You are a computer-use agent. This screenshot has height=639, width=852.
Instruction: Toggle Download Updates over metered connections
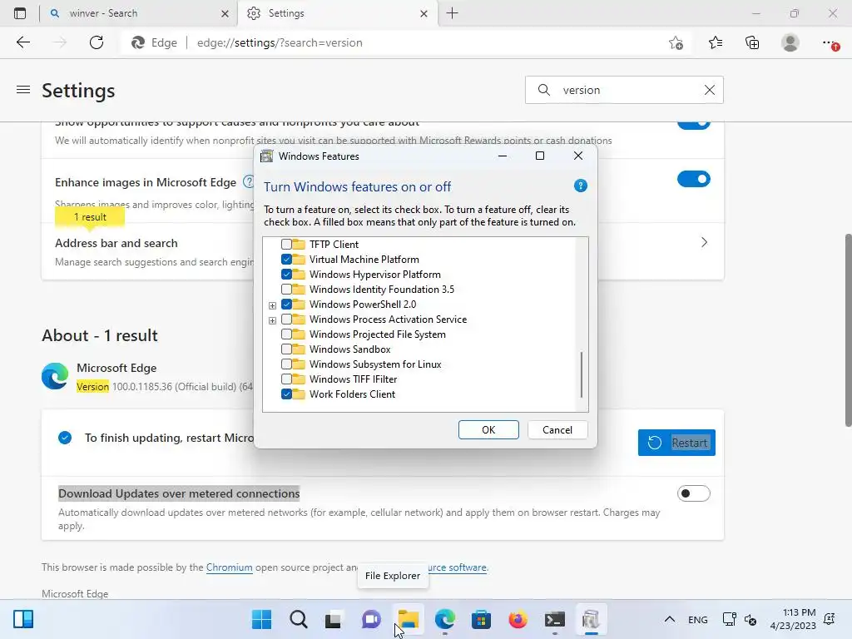[x=693, y=493]
